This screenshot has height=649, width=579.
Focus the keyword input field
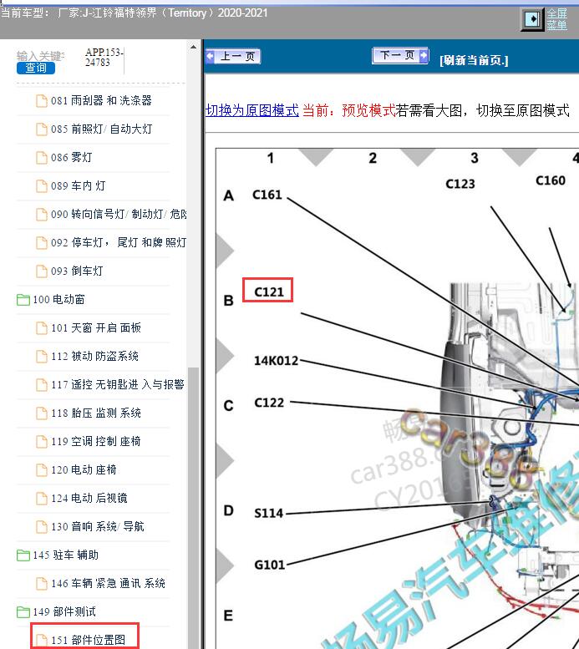coord(40,56)
